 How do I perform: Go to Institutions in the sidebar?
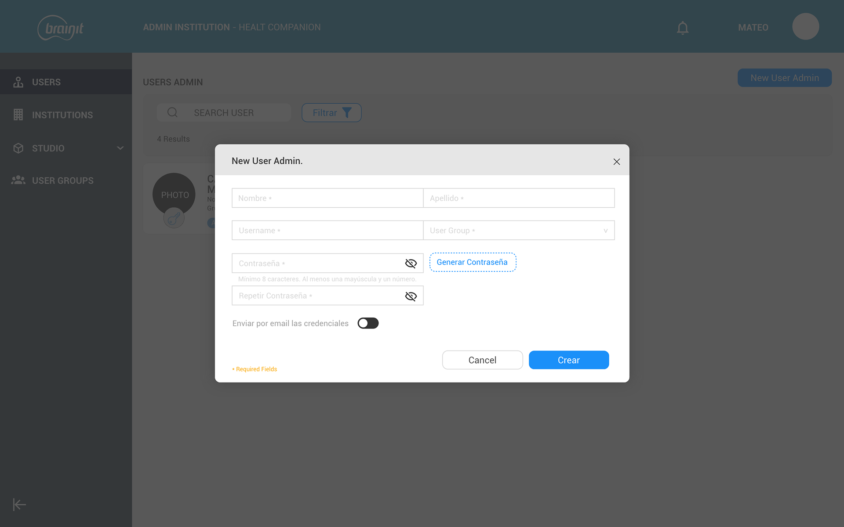coord(62,115)
